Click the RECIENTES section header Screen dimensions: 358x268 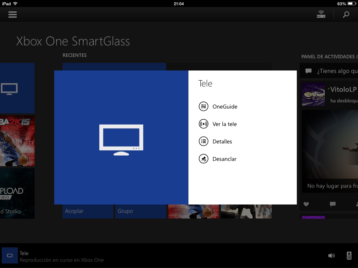pos(75,55)
